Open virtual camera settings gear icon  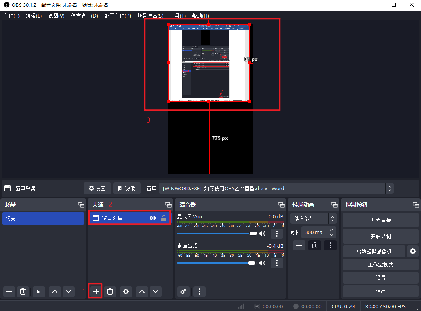pos(412,251)
